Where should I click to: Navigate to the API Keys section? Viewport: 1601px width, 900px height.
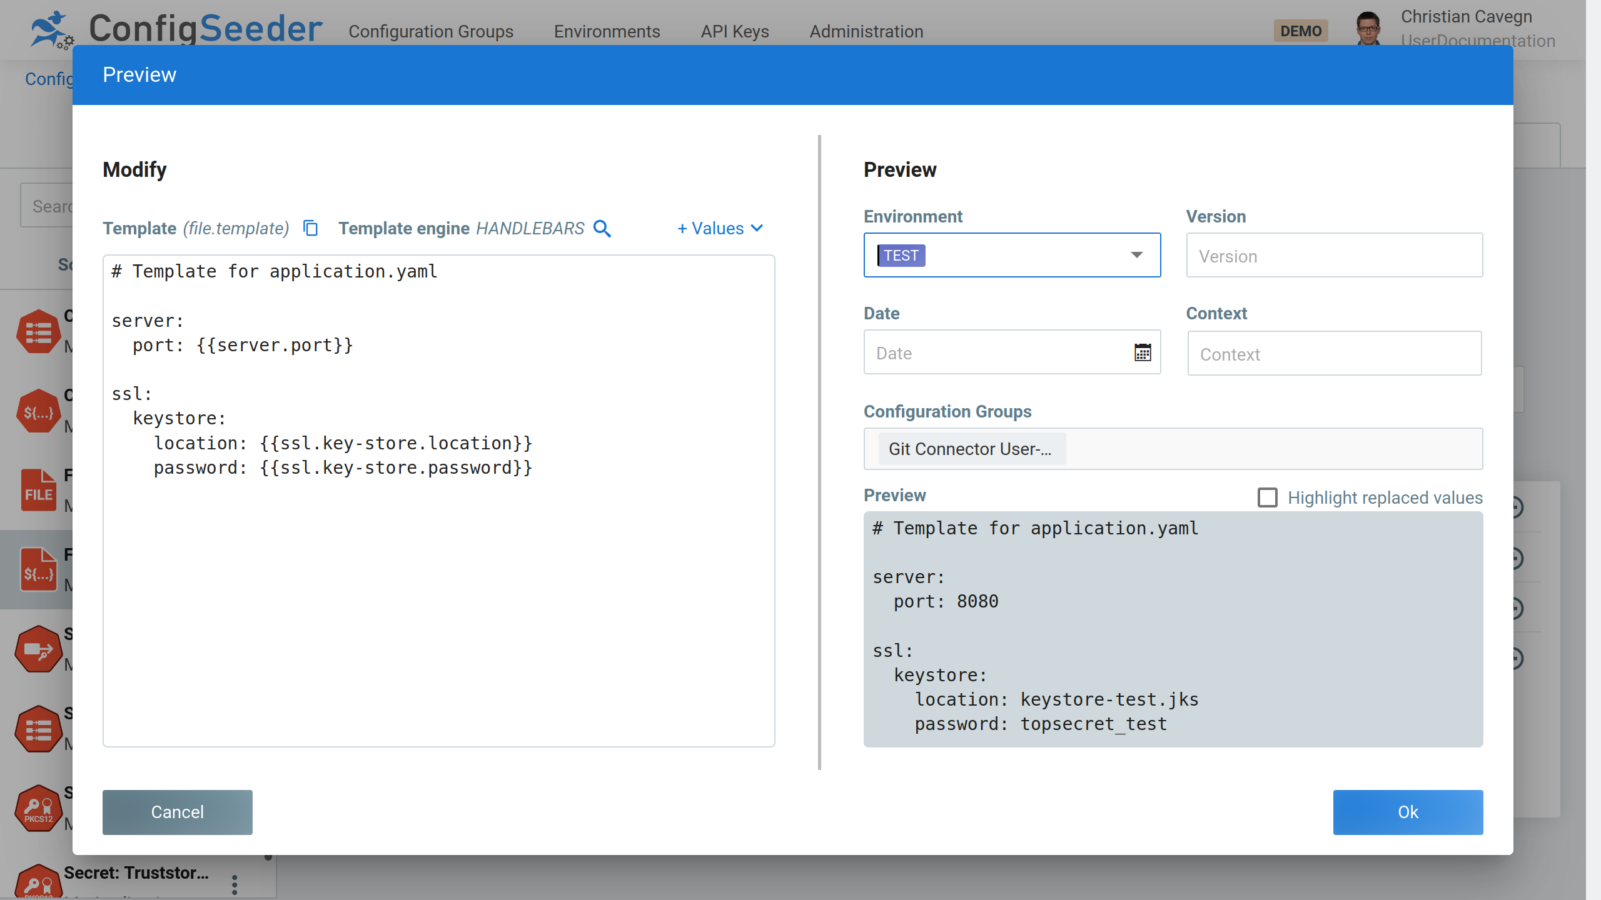coord(734,31)
